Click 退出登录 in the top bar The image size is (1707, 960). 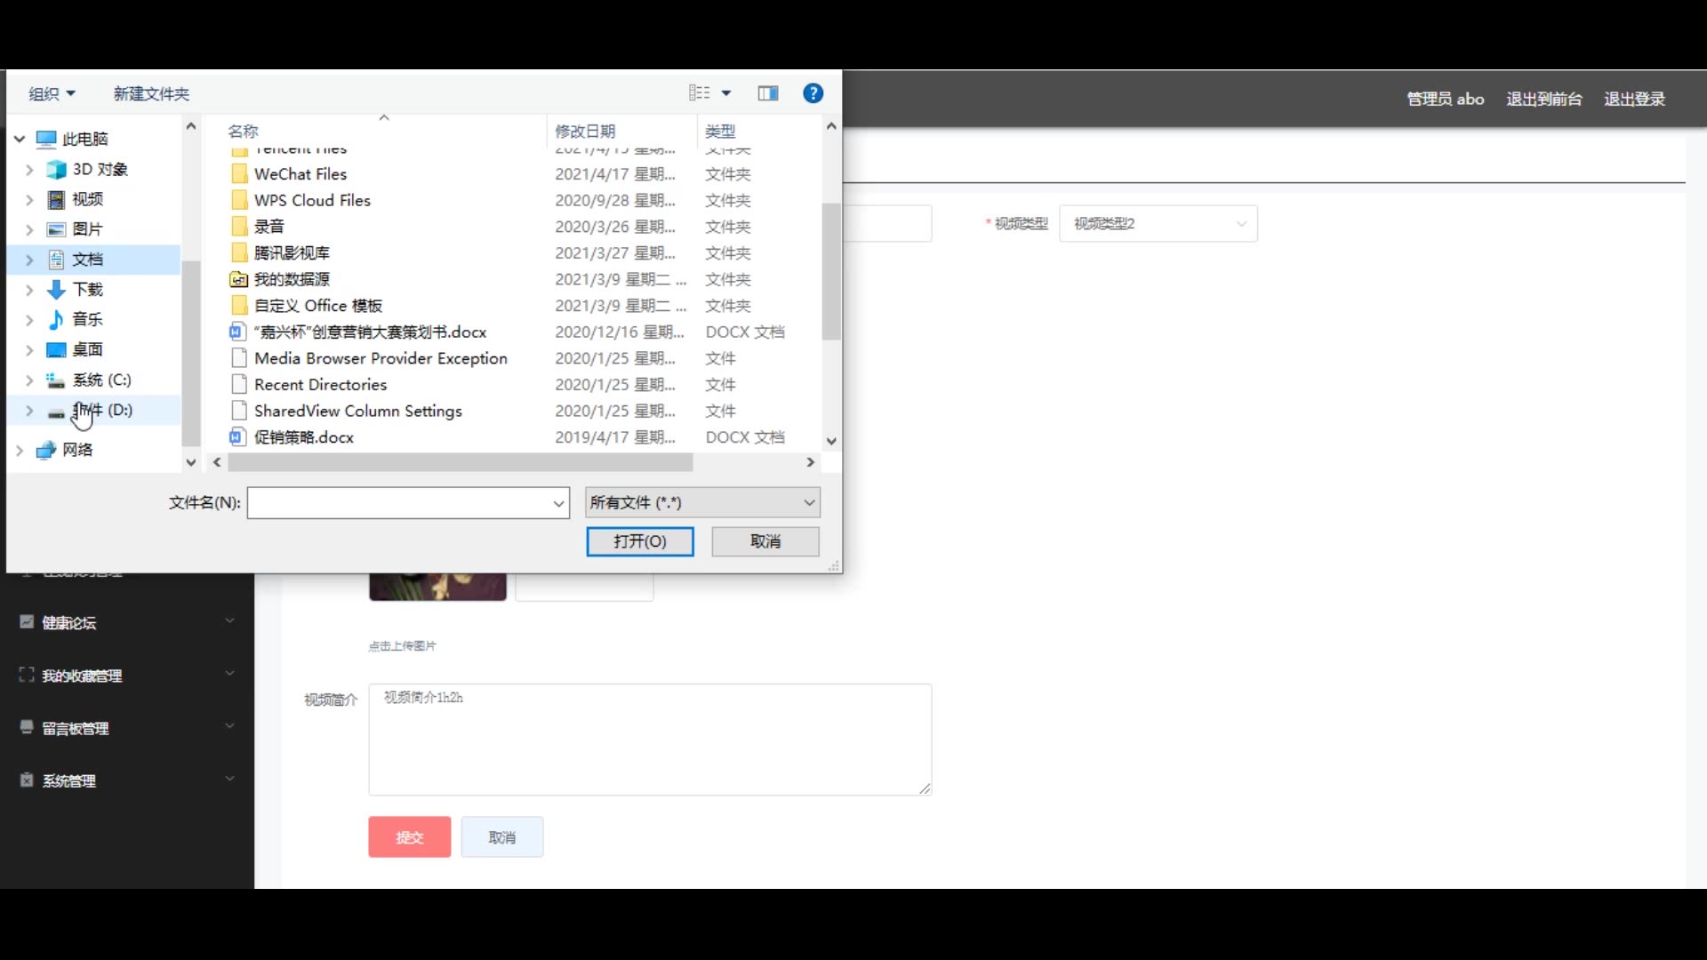1633,100
